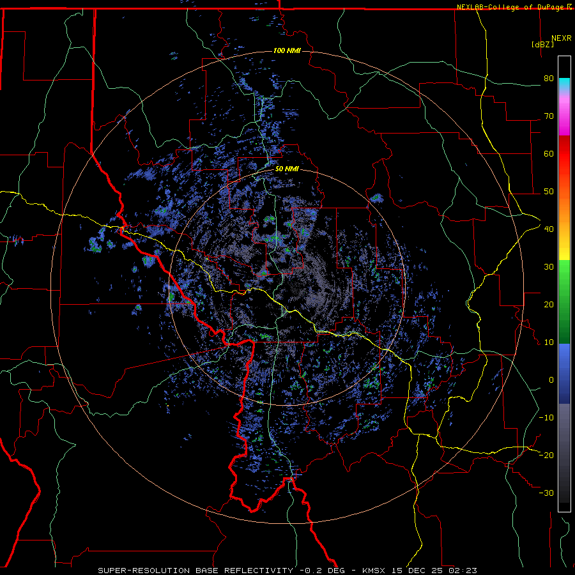This screenshot has height=575, width=575.
Task: Click the 70 dBZ value on the scale
Action: click(549, 116)
